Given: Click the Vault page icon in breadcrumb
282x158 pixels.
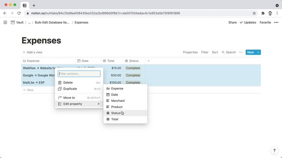Looking at the screenshot, I should (x=13, y=22).
